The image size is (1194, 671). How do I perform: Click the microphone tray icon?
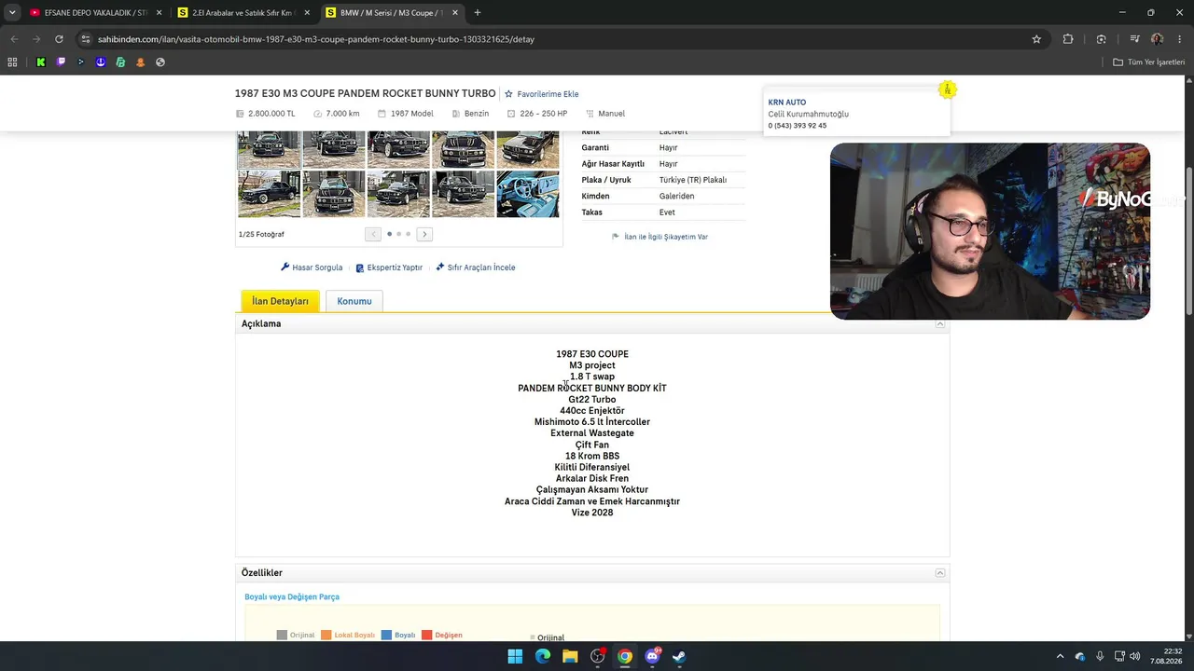click(x=1100, y=656)
